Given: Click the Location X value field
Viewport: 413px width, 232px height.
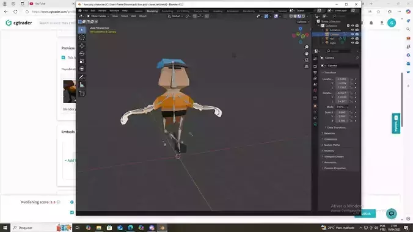Looking at the screenshot, I should point(342,79).
